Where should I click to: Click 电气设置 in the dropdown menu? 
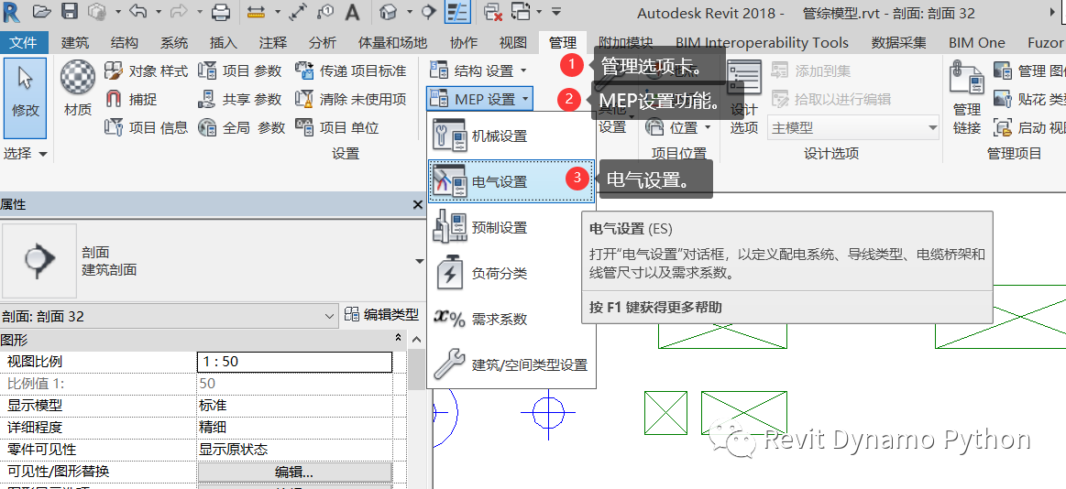coord(499,181)
